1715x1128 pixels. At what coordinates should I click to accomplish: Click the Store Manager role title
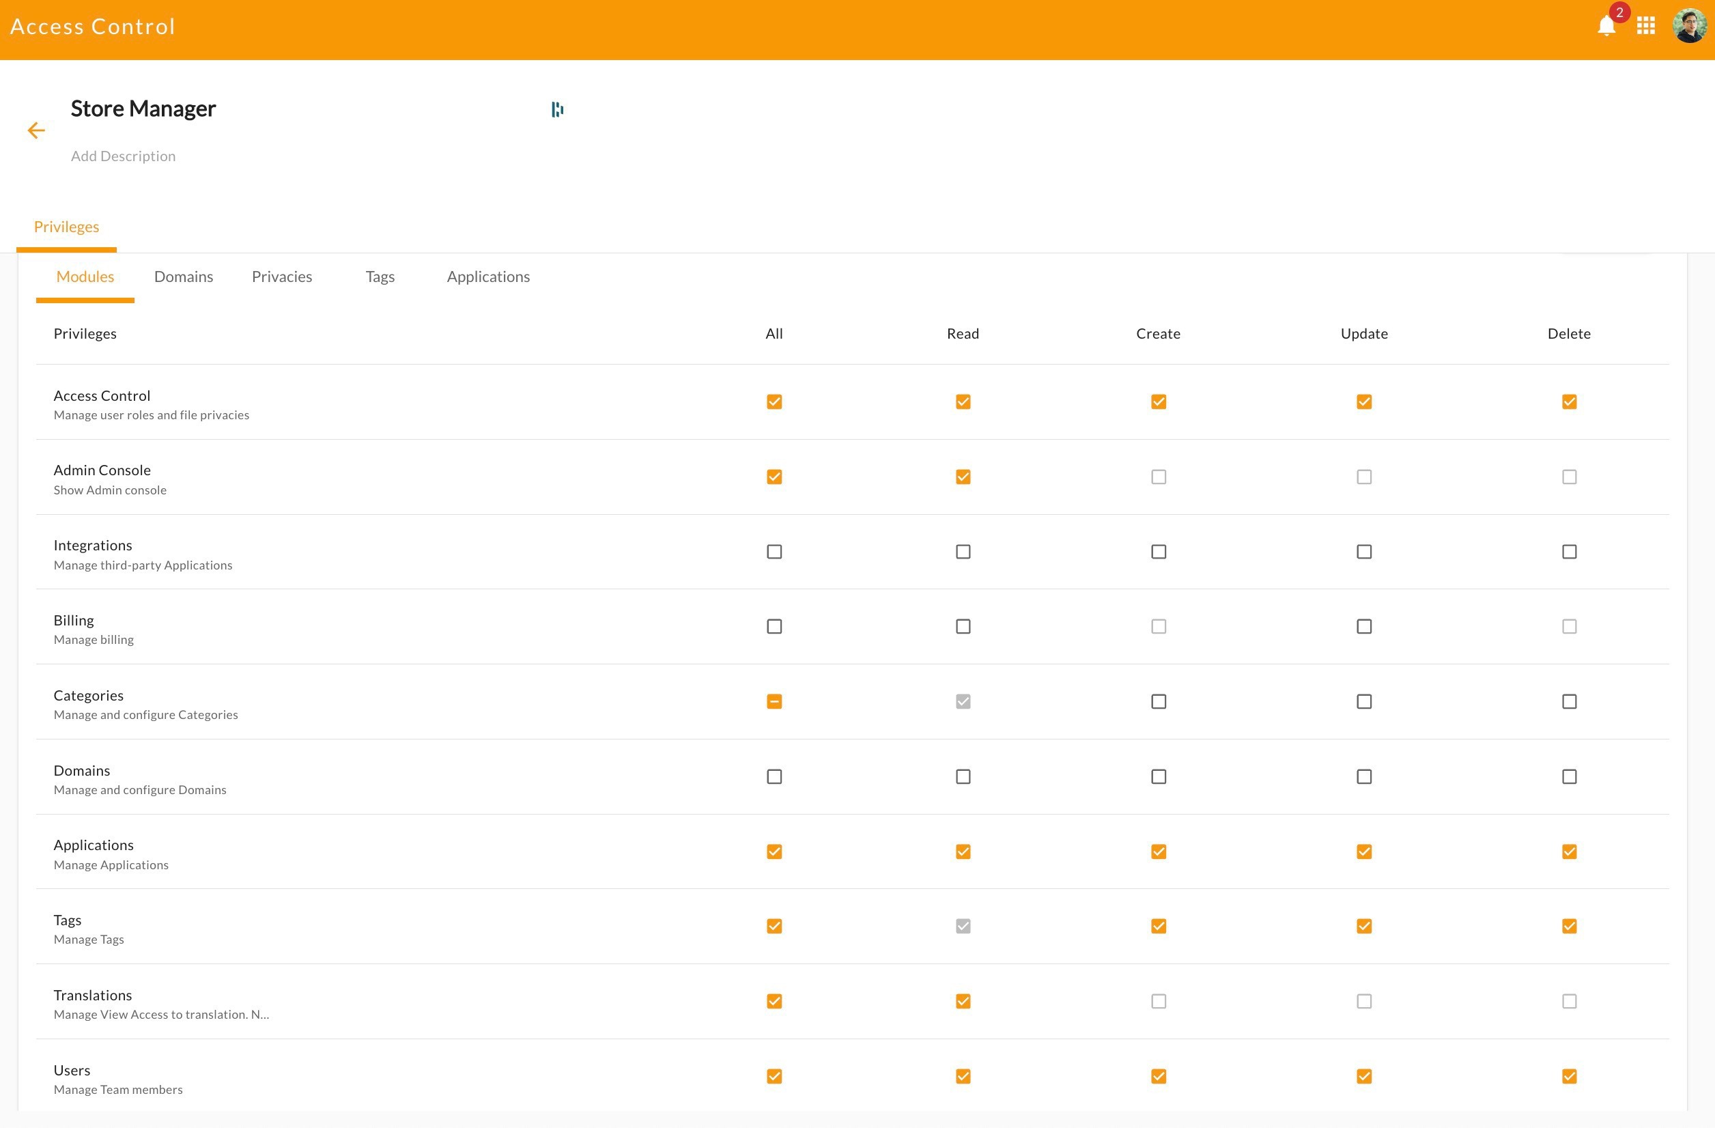pyautogui.click(x=143, y=109)
